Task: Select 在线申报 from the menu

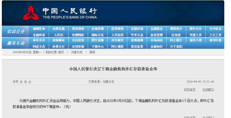Action: click(x=78, y=47)
